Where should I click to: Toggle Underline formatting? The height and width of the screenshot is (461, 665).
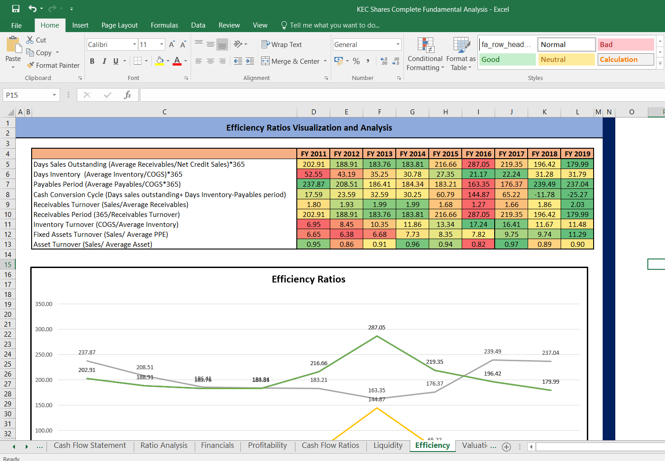pos(116,61)
